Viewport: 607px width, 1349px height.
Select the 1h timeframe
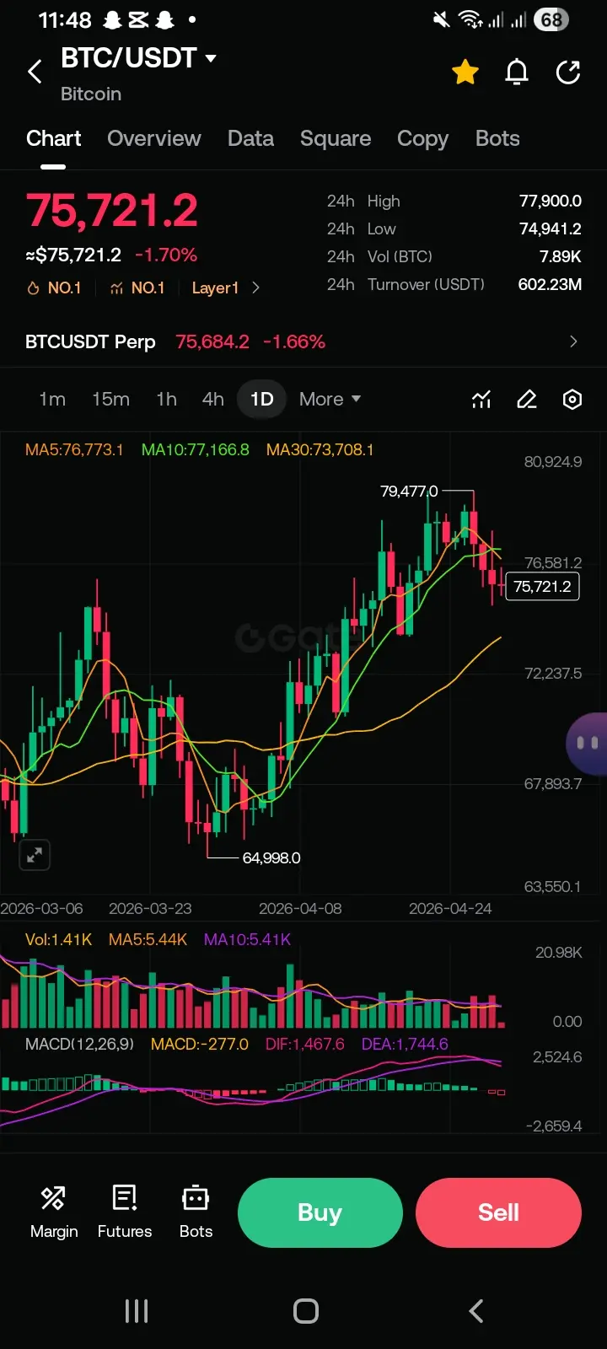click(166, 399)
